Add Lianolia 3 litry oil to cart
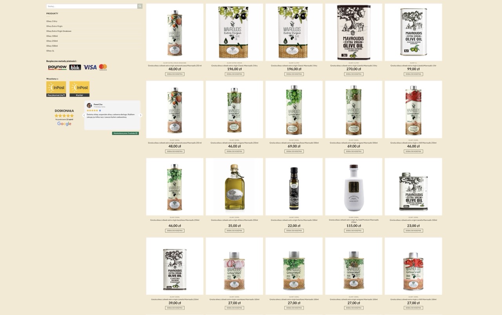Screen dimensions: 502x315 354,74
